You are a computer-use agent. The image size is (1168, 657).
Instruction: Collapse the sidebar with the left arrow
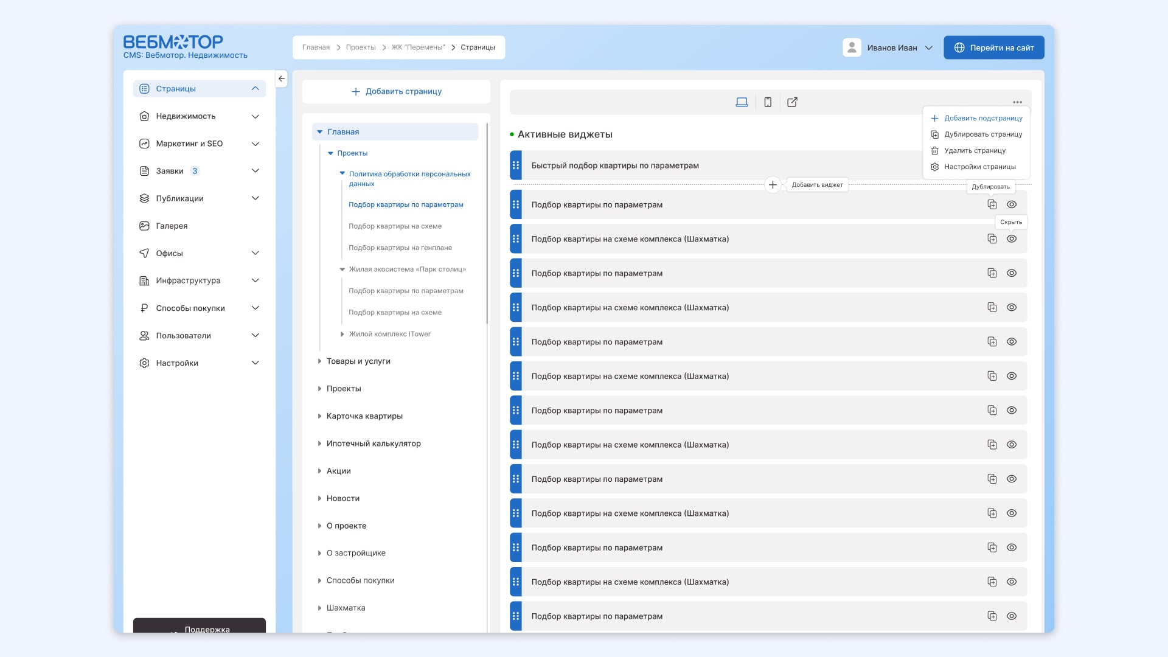coord(282,78)
